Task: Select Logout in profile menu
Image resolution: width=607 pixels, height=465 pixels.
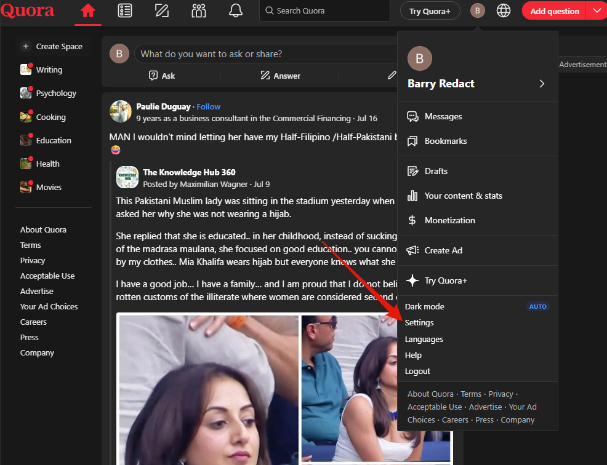Action: (417, 372)
